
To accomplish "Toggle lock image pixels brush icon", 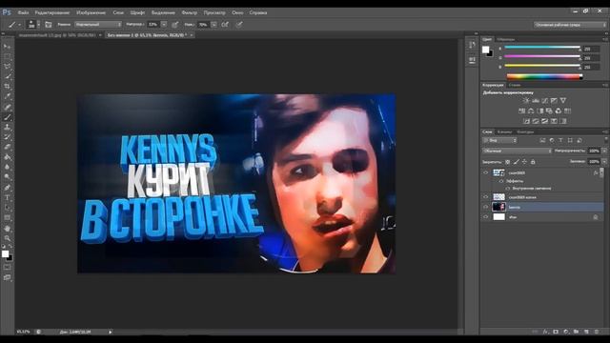I will (517, 162).
